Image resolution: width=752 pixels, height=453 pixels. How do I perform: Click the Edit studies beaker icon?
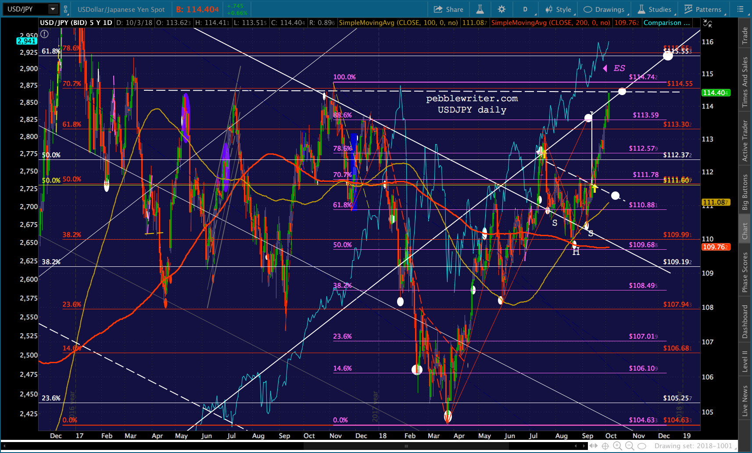click(480, 9)
